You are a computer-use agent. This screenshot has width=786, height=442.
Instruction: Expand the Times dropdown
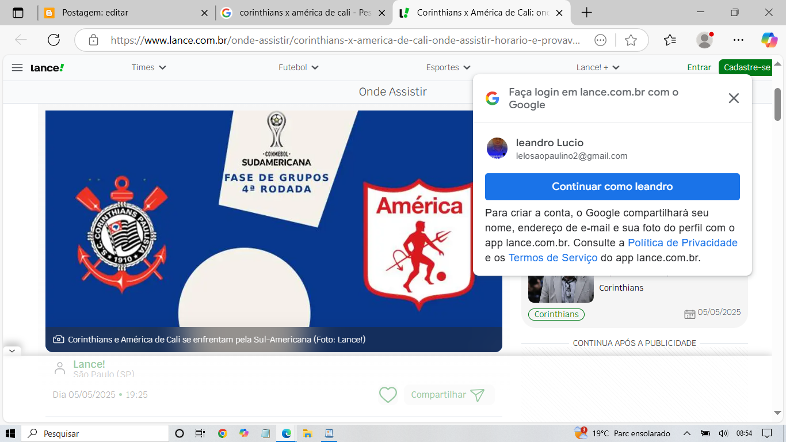(148, 67)
